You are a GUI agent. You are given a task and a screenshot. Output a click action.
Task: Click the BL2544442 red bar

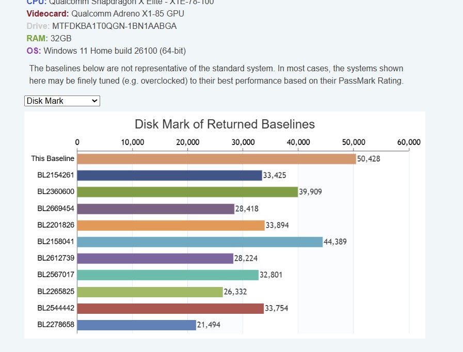tap(170, 309)
